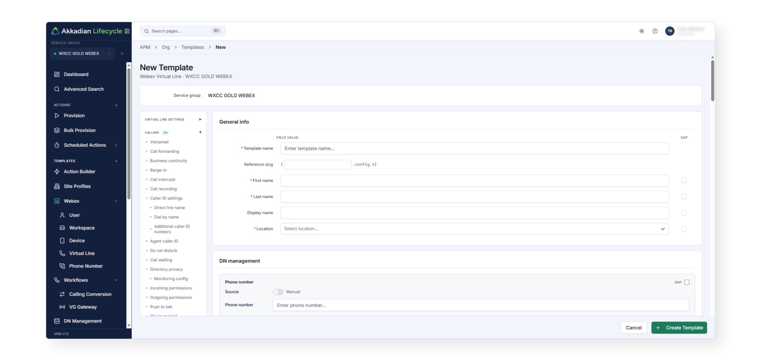This screenshot has height=361, width=761.
Task: Click the First name input field
Action: coord(474,180)
